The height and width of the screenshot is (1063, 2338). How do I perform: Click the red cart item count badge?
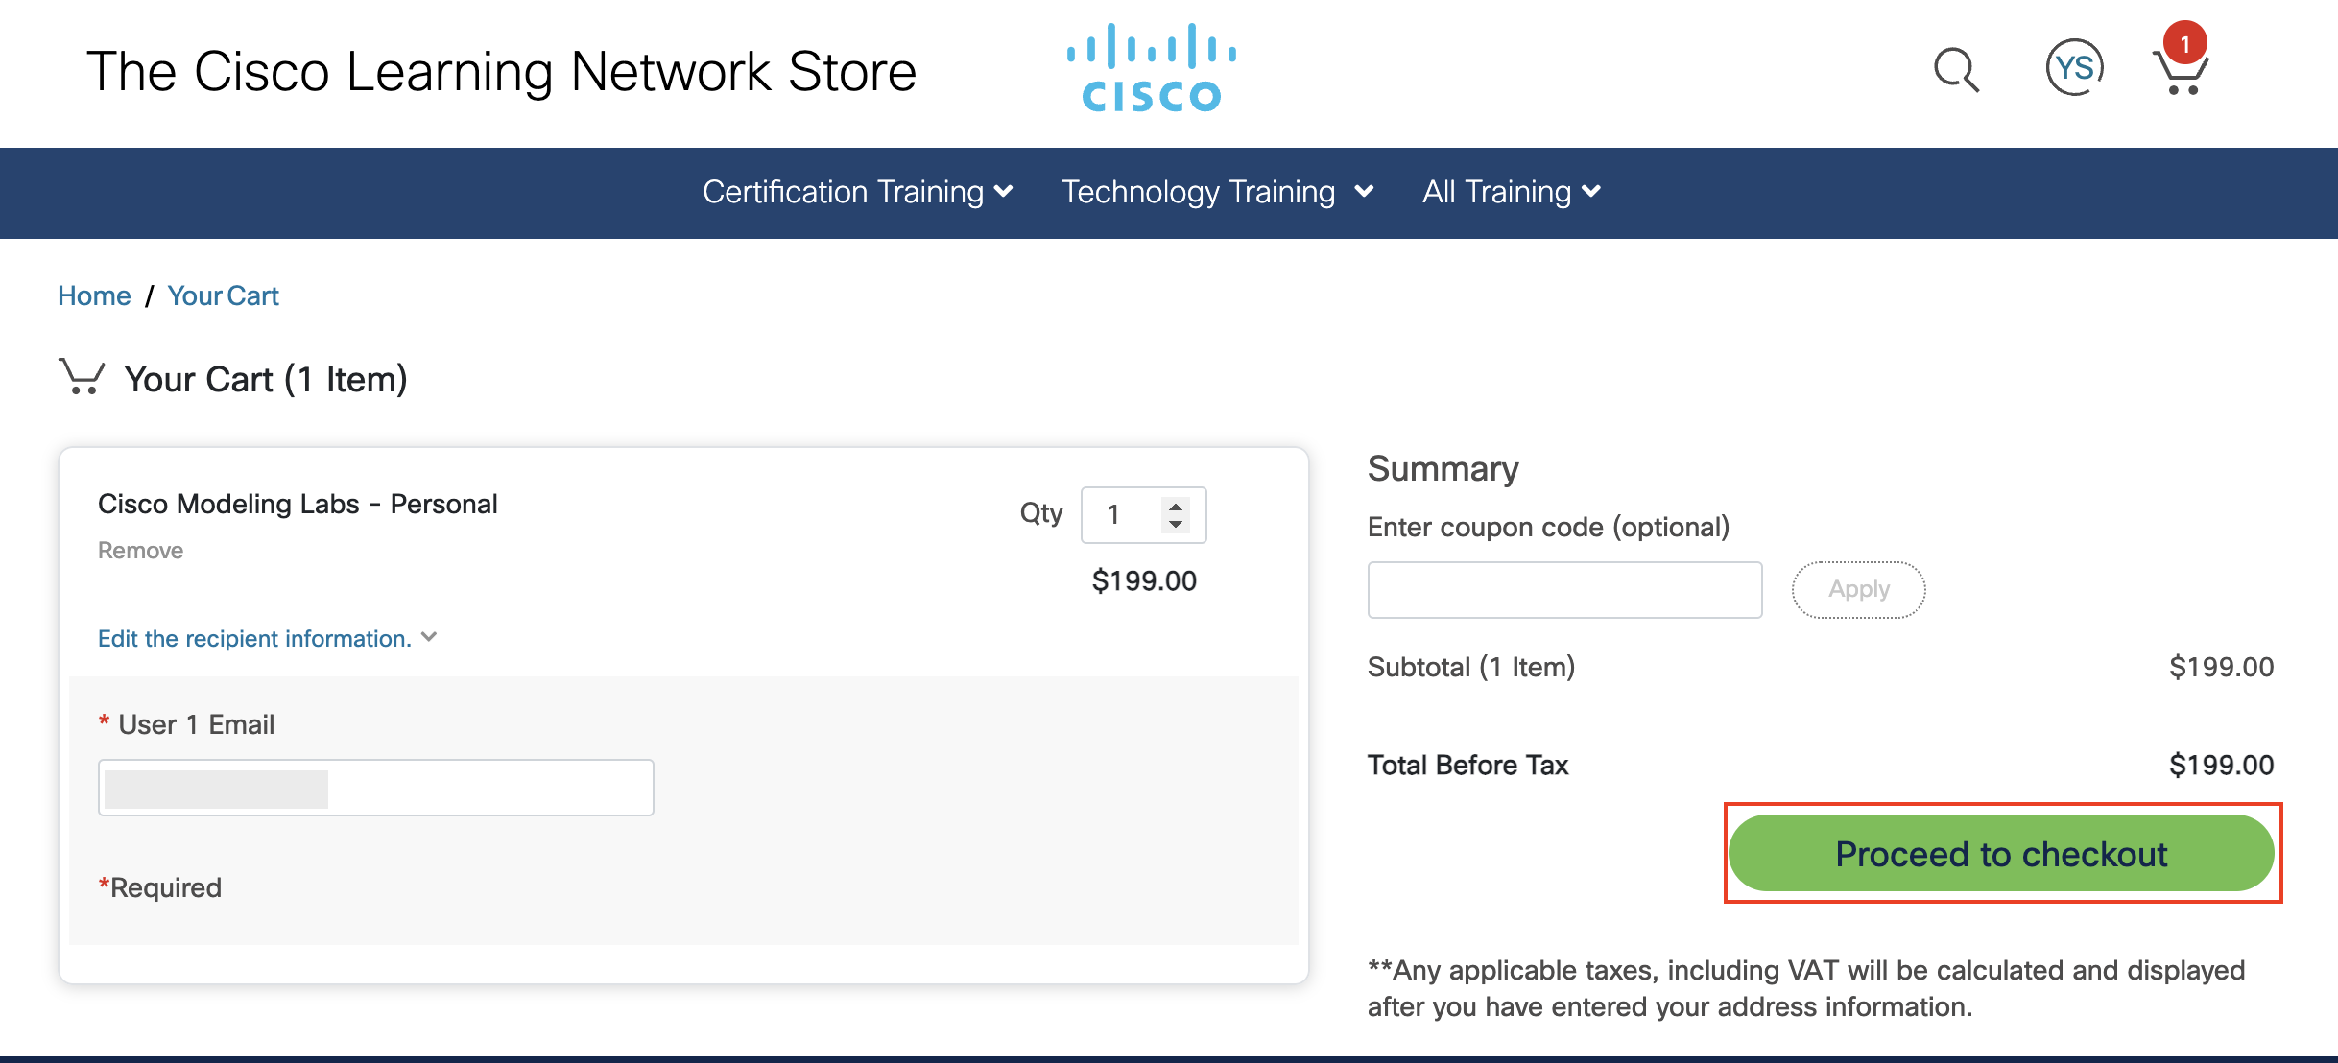pyautogui.click(x=2185, y=43)
